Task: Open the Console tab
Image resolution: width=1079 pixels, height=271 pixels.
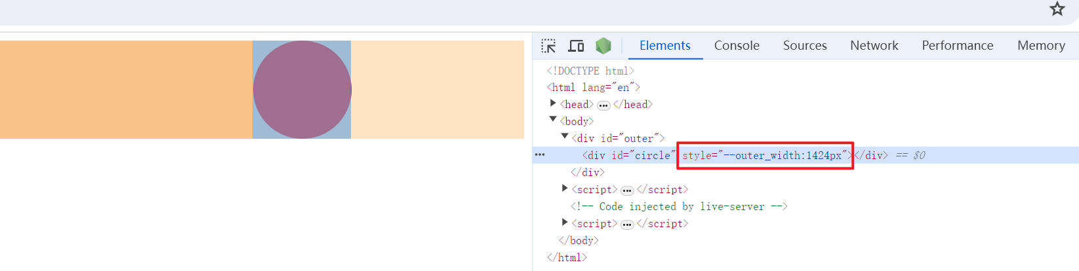Action: (x=737, y=45)
